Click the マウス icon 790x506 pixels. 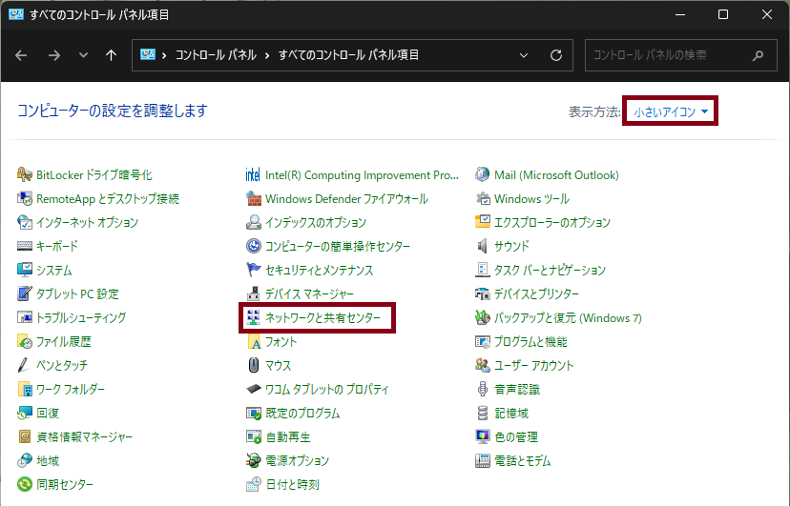(254, 366)
